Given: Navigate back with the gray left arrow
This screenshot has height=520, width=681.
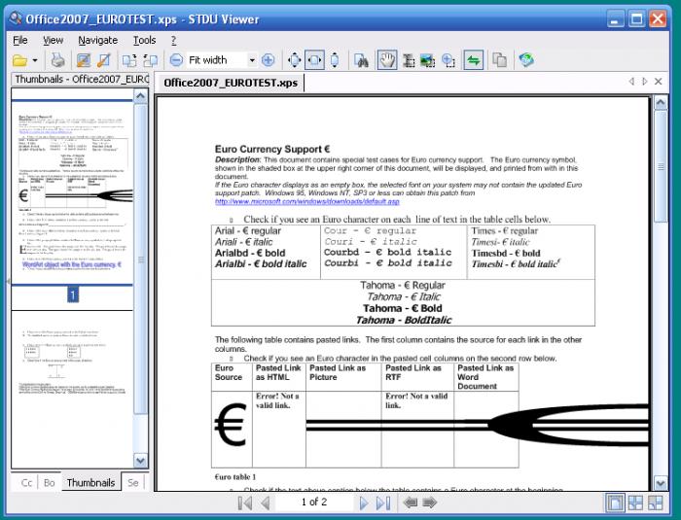Looking at the screenshot, I should tap(410, 503).
